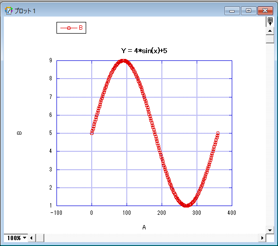Screen dimensions: 278x246
Task: Click the vertical scrollbar up arrow
Action: point(270,31)
